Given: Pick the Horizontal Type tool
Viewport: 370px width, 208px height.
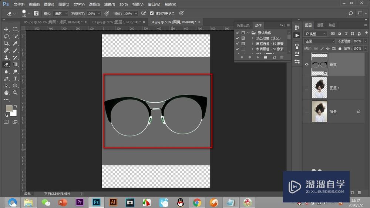Looking at the screenshot, I should [16, 79].
